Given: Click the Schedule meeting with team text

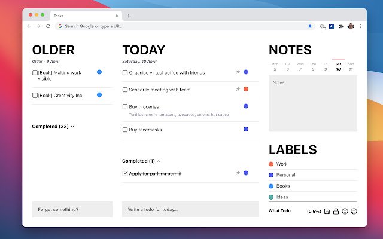Looking at the screenshot, I should (160, 90).
